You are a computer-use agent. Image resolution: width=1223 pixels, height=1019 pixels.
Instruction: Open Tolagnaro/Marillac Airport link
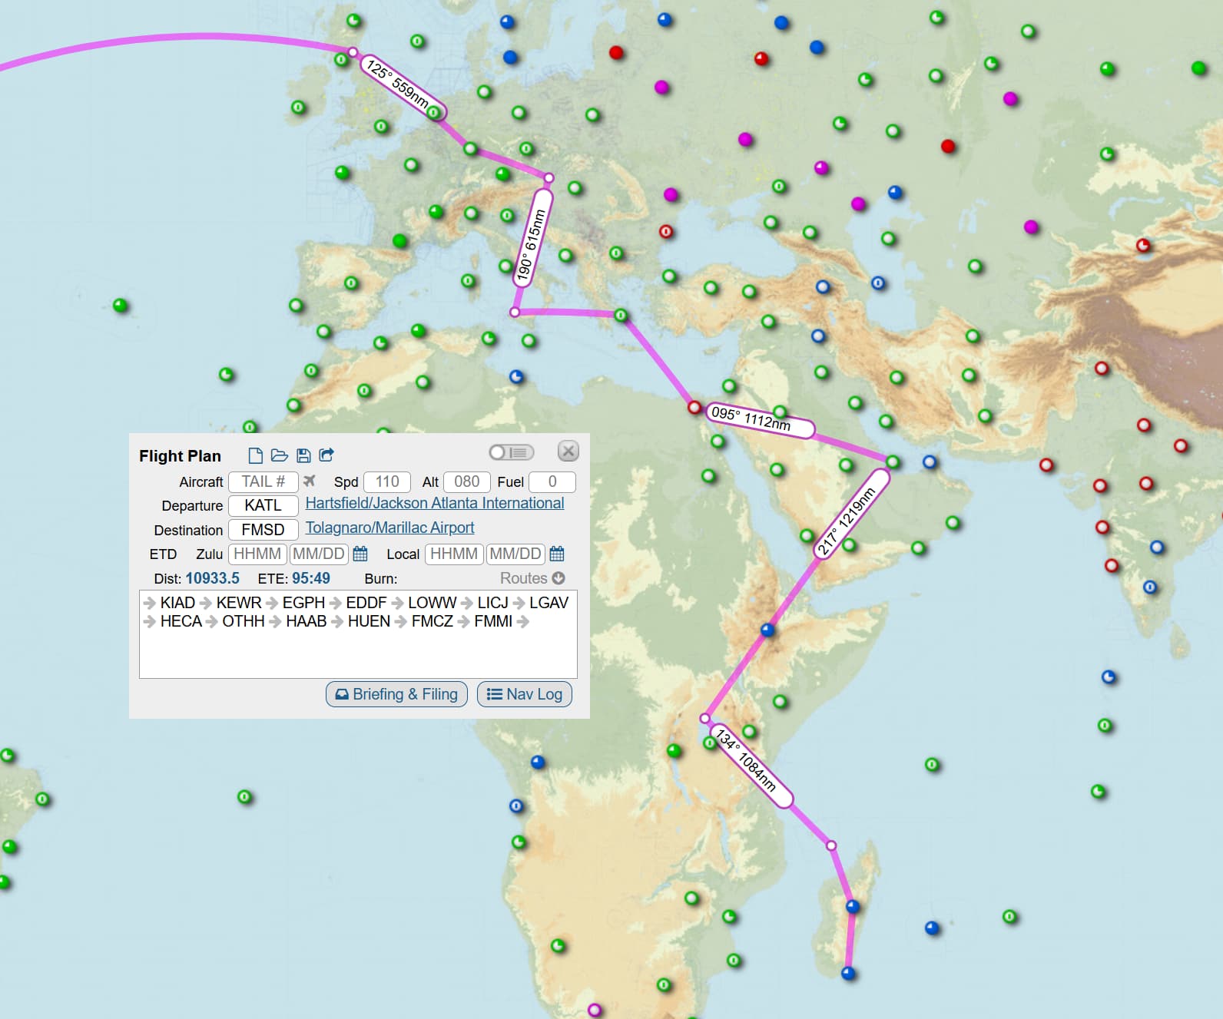coord(389,528)
